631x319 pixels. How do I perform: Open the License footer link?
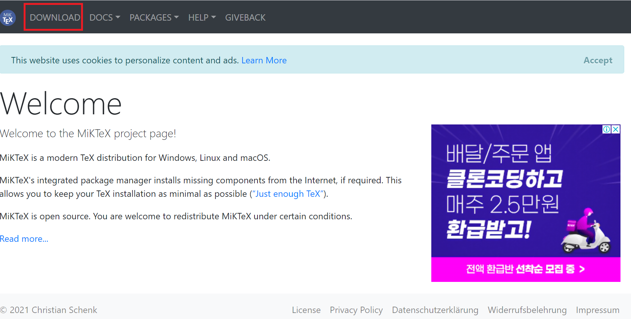click(306, 310)
